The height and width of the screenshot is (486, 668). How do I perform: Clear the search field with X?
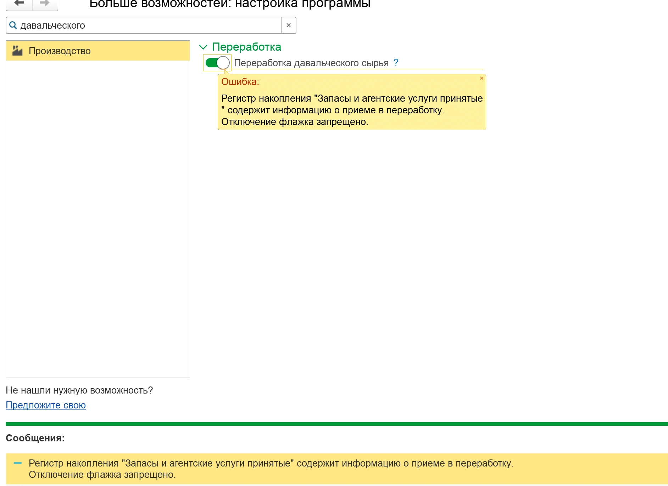[x=289, y=26]
